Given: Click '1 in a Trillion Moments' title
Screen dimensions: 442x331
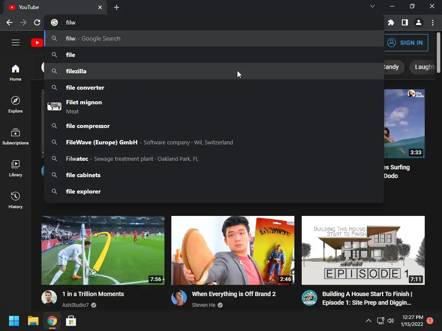Looking at the screenshot, I should point(93,294).
